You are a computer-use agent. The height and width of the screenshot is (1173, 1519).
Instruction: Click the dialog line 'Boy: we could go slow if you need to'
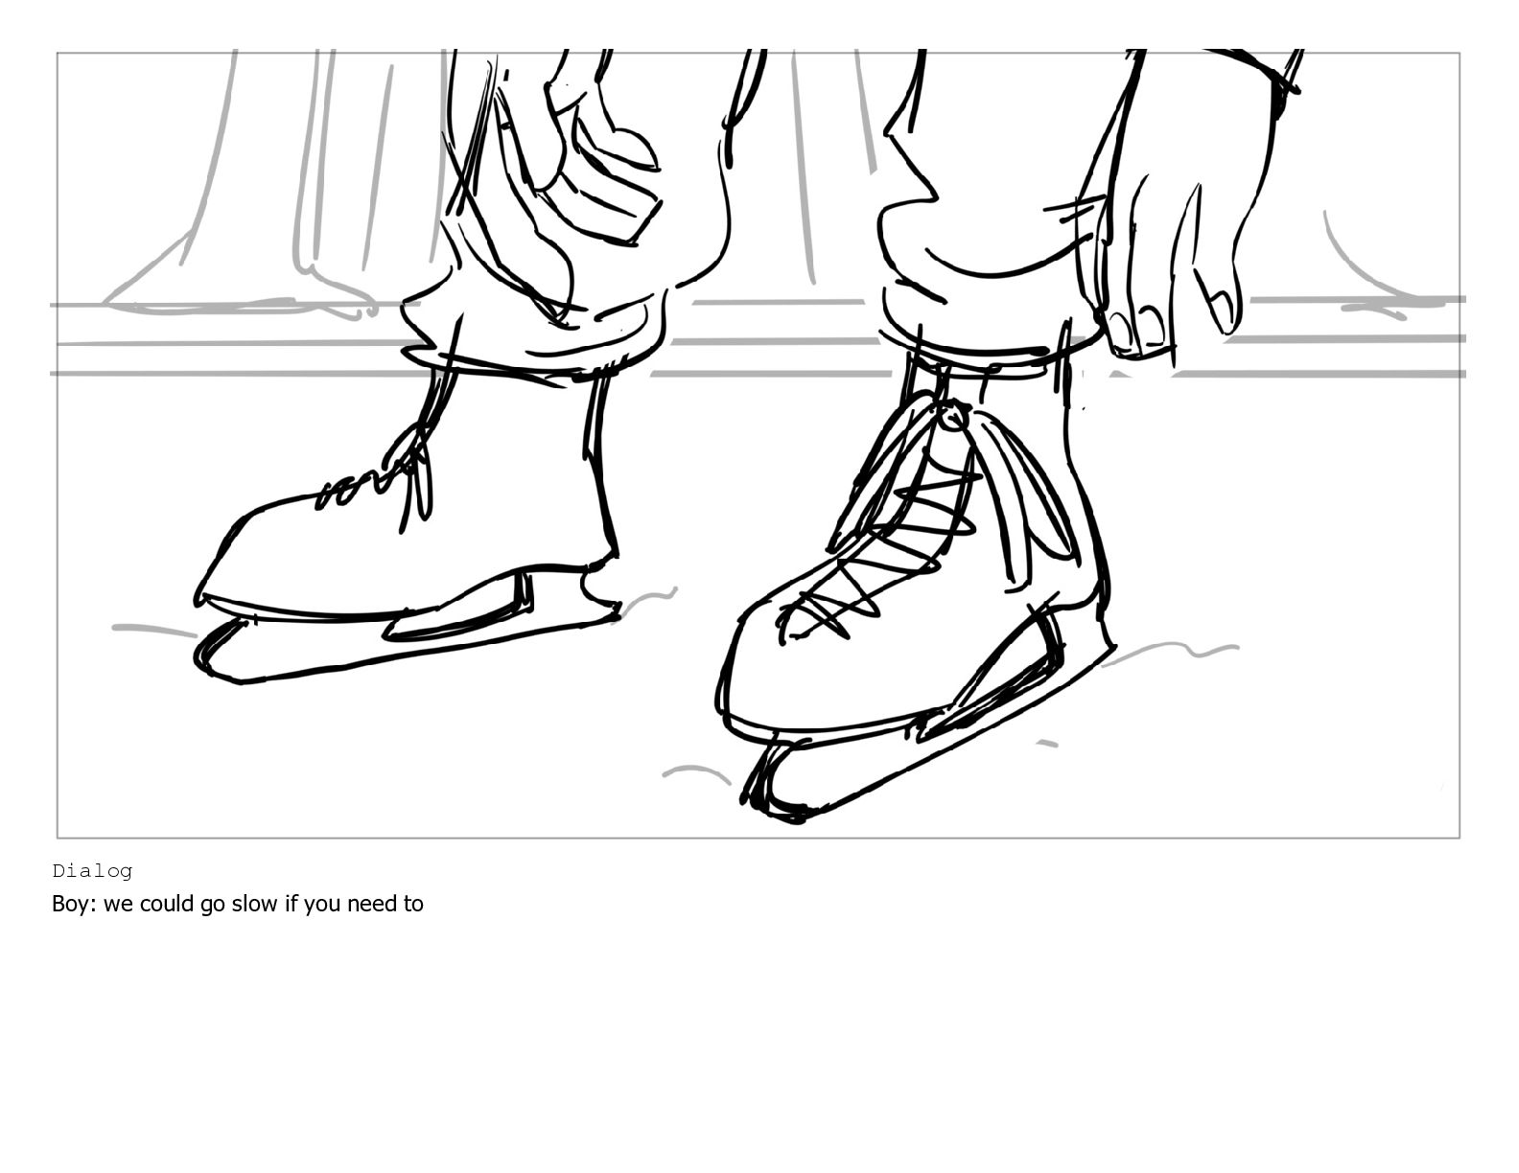(238, 905)
